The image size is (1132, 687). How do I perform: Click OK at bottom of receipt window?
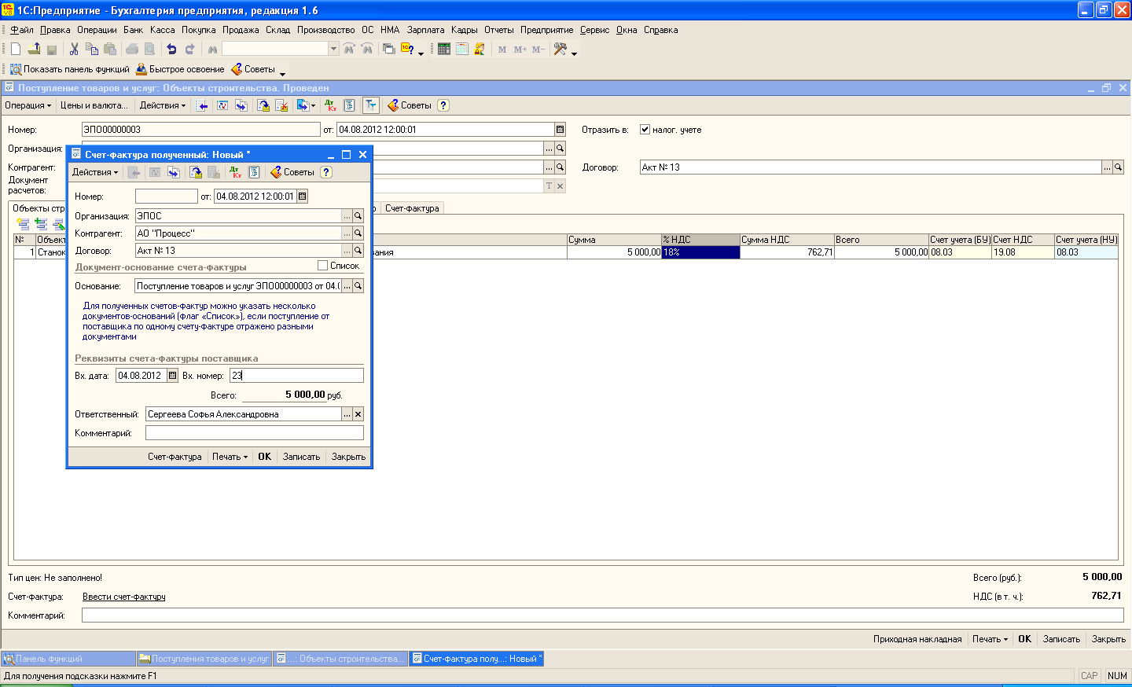(1024, 639)
